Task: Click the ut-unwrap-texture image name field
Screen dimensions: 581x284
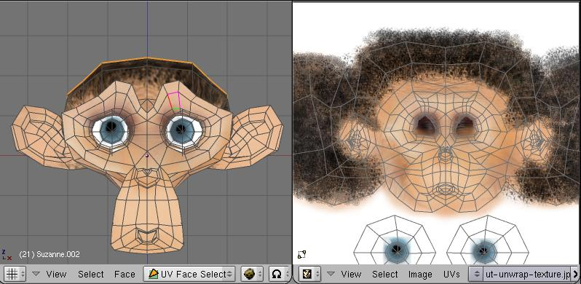Action: [527, 274]
